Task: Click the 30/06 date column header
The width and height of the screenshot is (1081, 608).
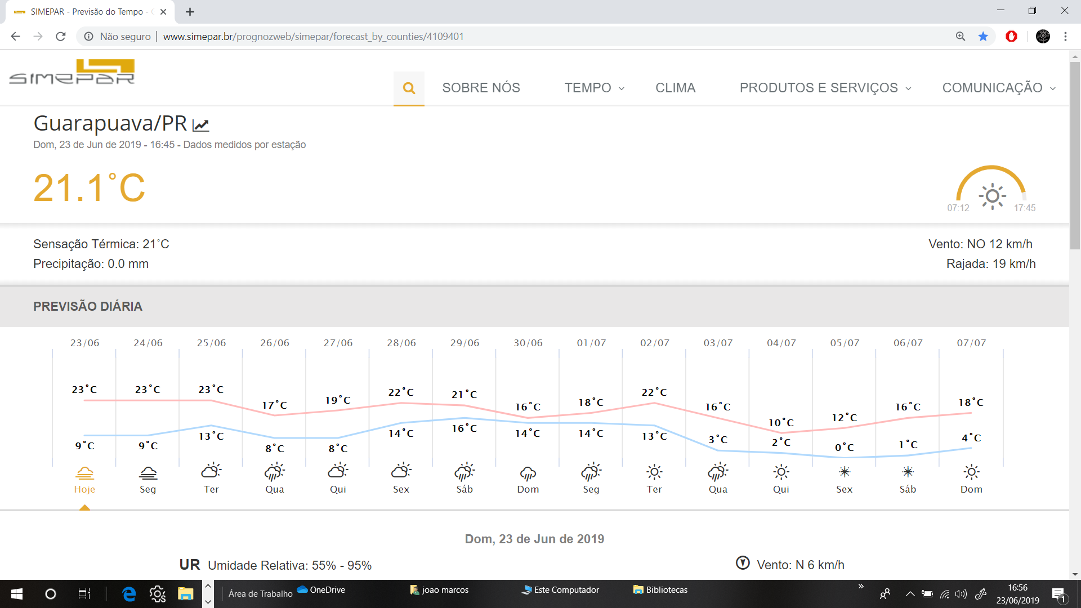Action: click(528, 343)
